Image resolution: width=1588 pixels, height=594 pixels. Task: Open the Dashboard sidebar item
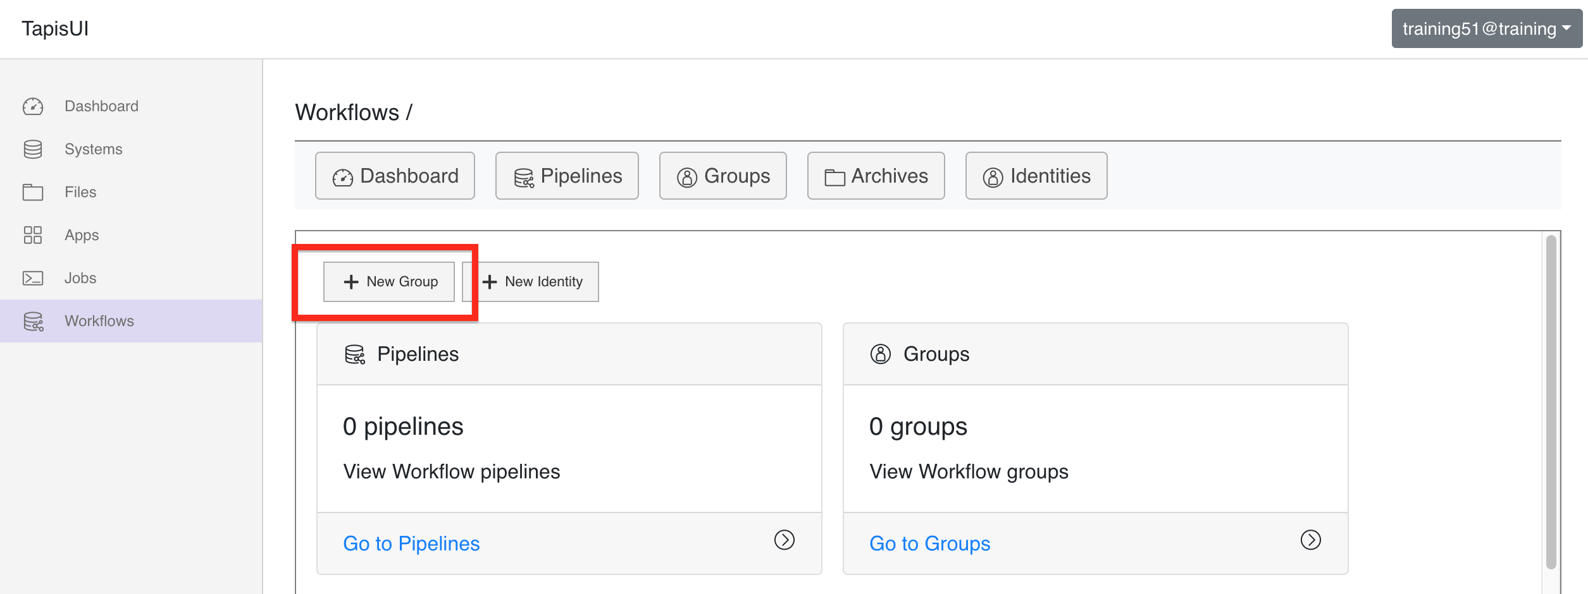[131, 106]
